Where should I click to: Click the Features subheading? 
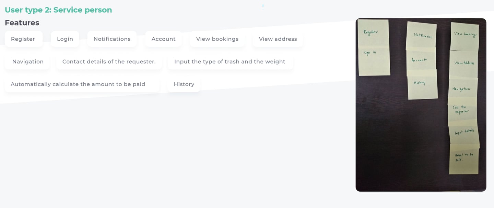tap(22, 23)
